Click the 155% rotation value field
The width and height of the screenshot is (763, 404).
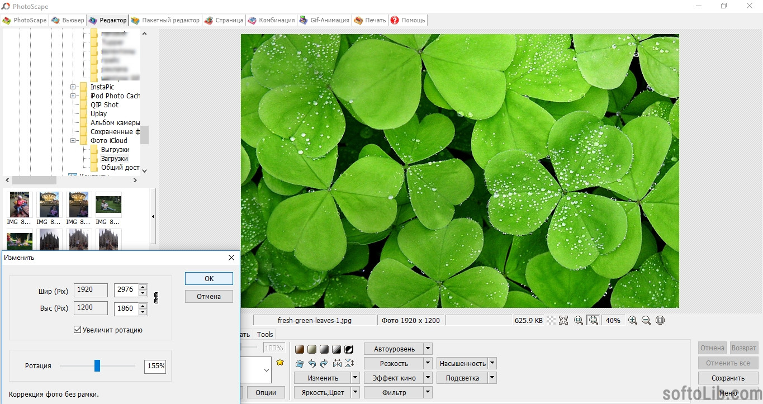(155, 366)
